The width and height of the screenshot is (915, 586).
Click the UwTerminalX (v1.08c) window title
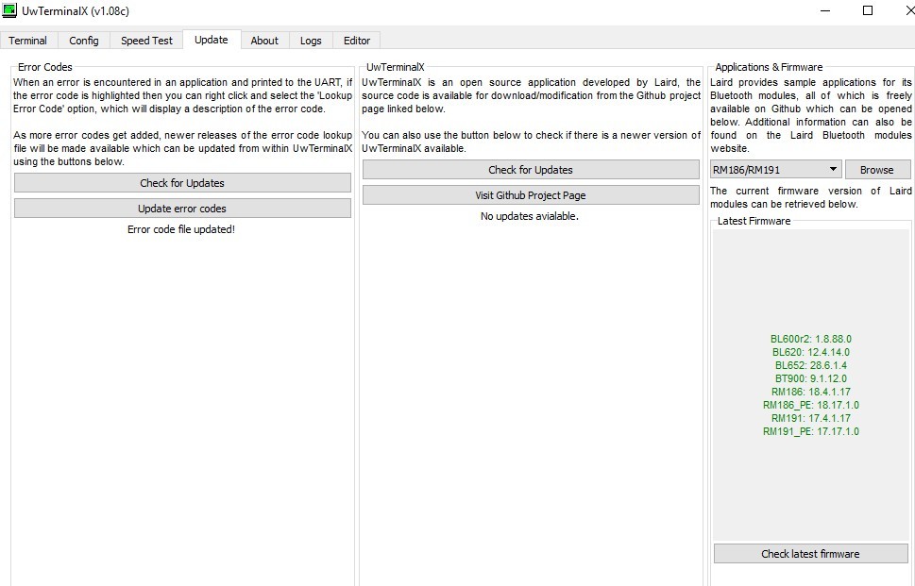point(76,10)
